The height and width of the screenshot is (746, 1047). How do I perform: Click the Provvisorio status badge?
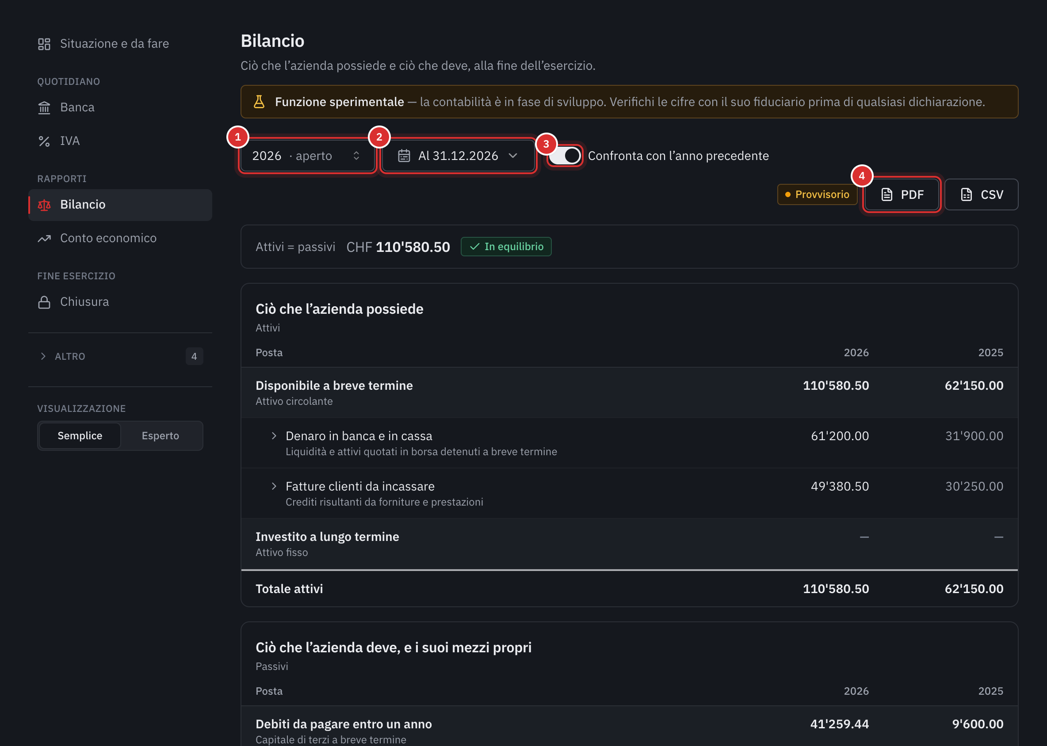(817, 194)
